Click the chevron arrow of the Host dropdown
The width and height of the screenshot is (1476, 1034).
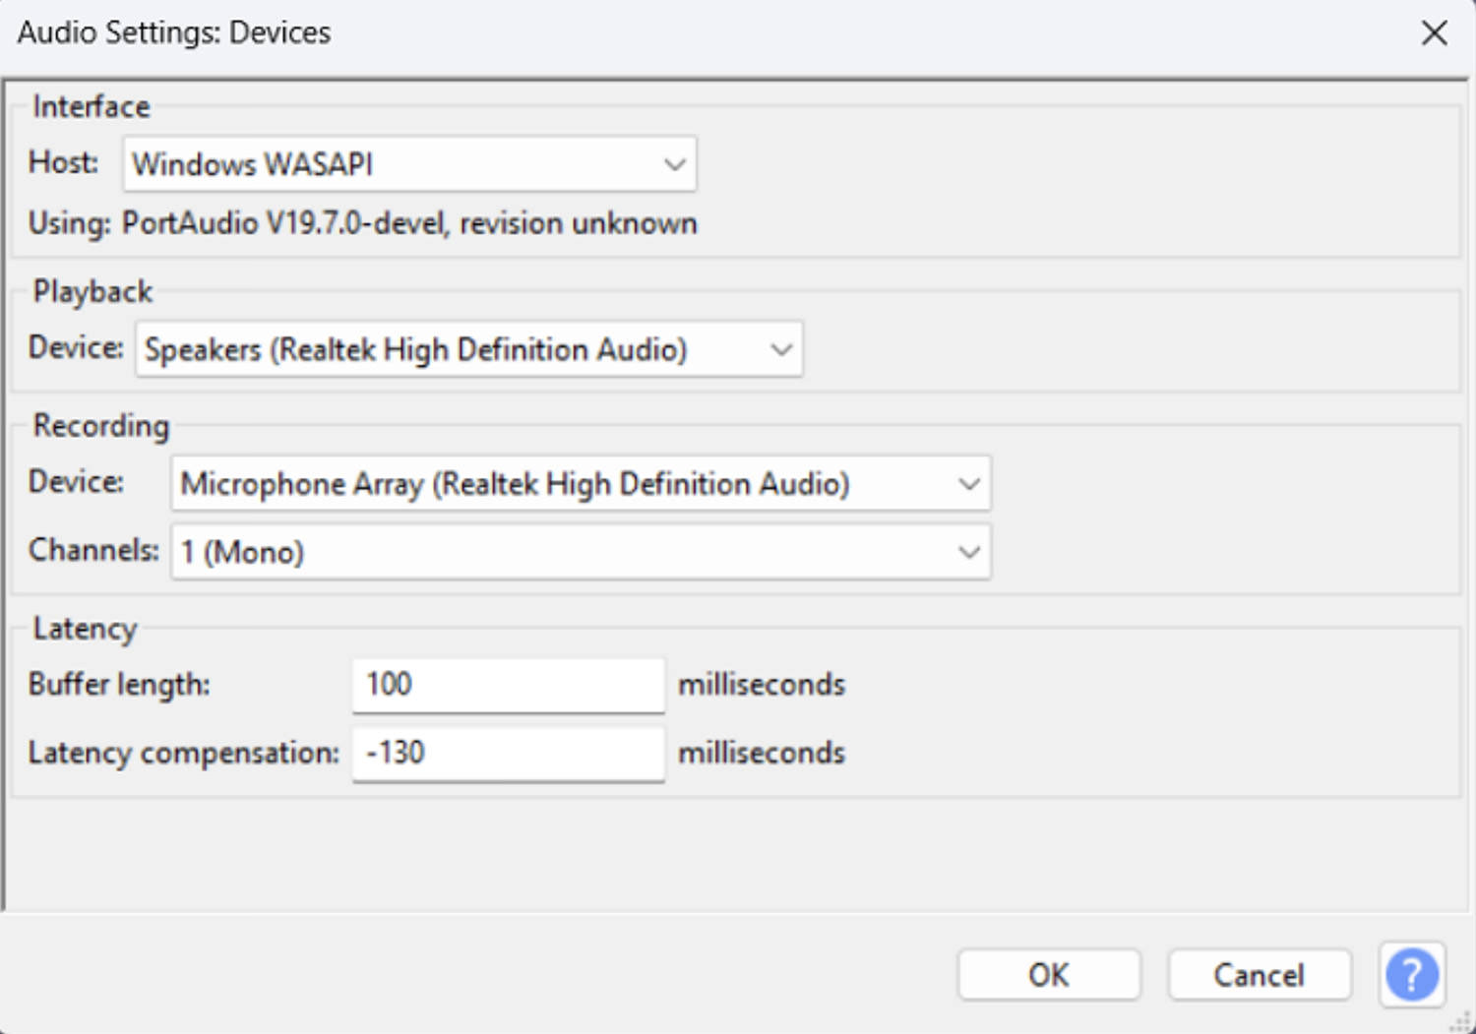click(x=674, y=164)
